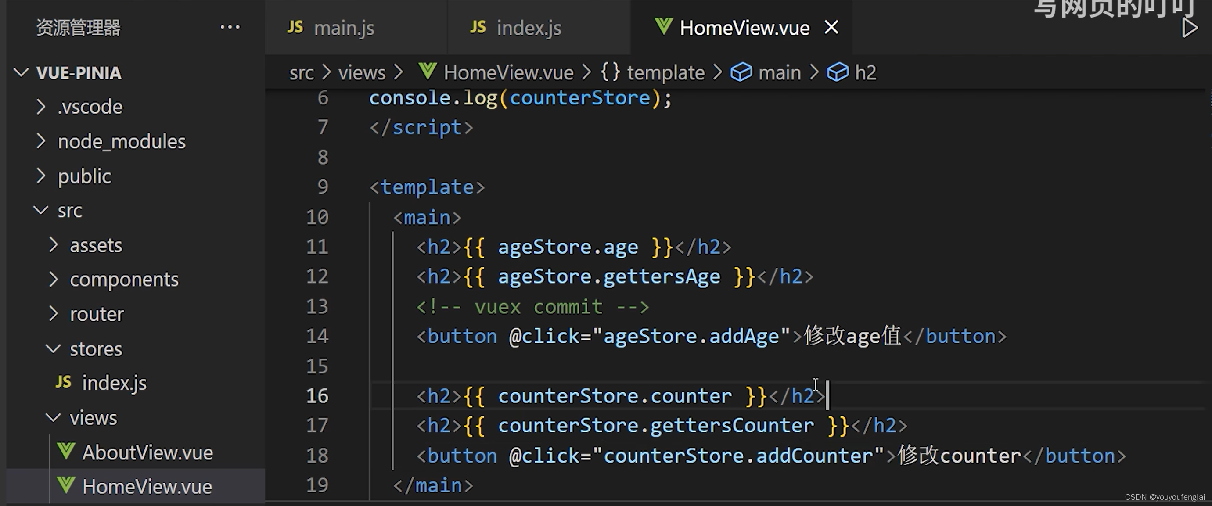This screenshot has height=506, width=1212.
Task: Click ageStore.gettersAge on line 12
Action: (609, 276)
